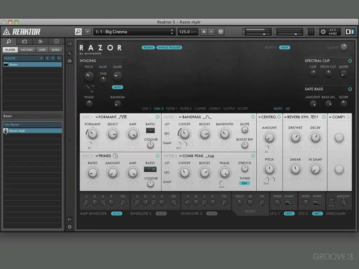359x269 pixels.
Task: Click the Filter 2 TUNED ON button
Action: (x=244, y=183)
